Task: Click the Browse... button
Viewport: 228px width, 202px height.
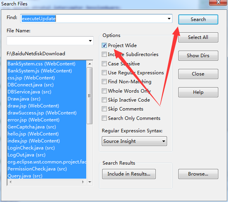Action: click(x=198, y=174)
